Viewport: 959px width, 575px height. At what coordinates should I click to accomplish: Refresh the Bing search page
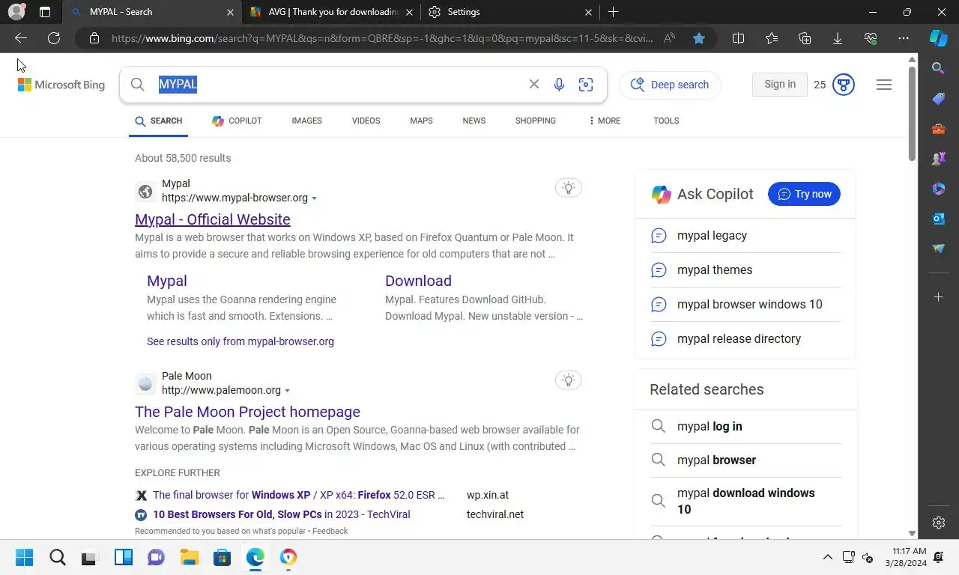(x=54, y=38)
